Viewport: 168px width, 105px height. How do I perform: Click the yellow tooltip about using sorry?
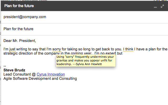point(86,61)
